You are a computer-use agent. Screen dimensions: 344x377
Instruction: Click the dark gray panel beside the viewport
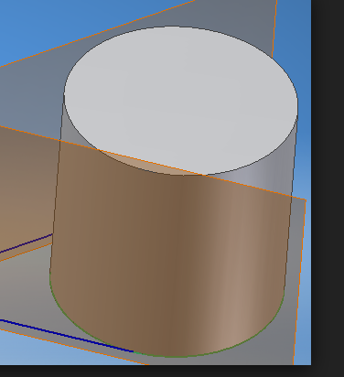[x=328, y=183]
